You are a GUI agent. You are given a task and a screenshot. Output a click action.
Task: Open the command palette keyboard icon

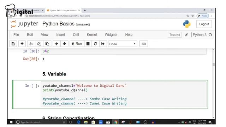coord(144,44)
